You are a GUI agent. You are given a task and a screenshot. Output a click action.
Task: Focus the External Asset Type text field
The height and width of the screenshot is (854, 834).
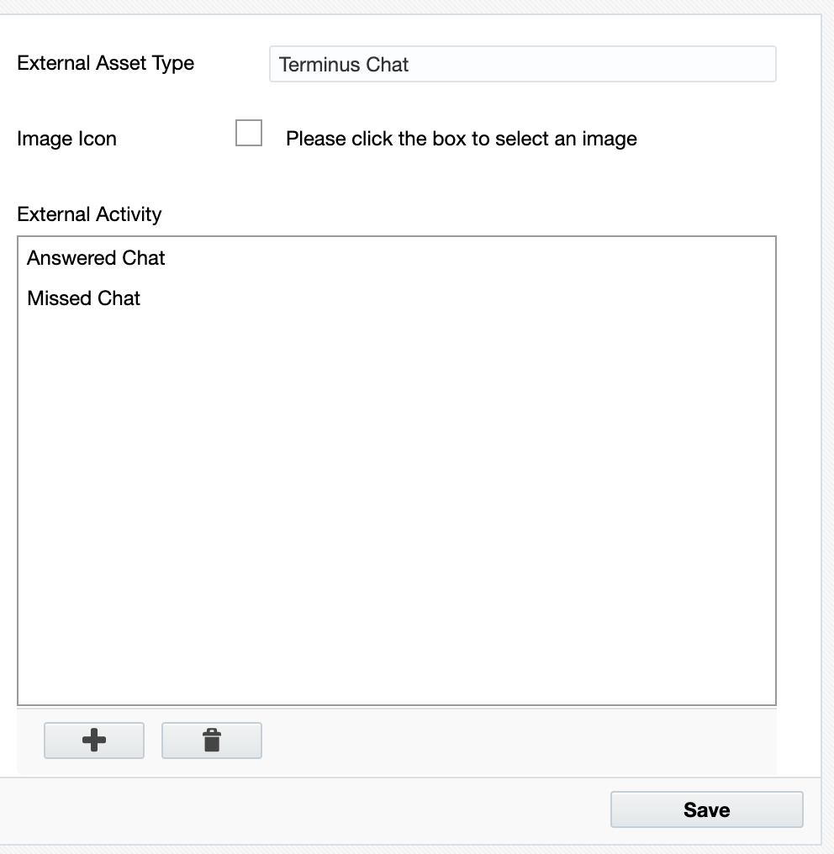522,64
